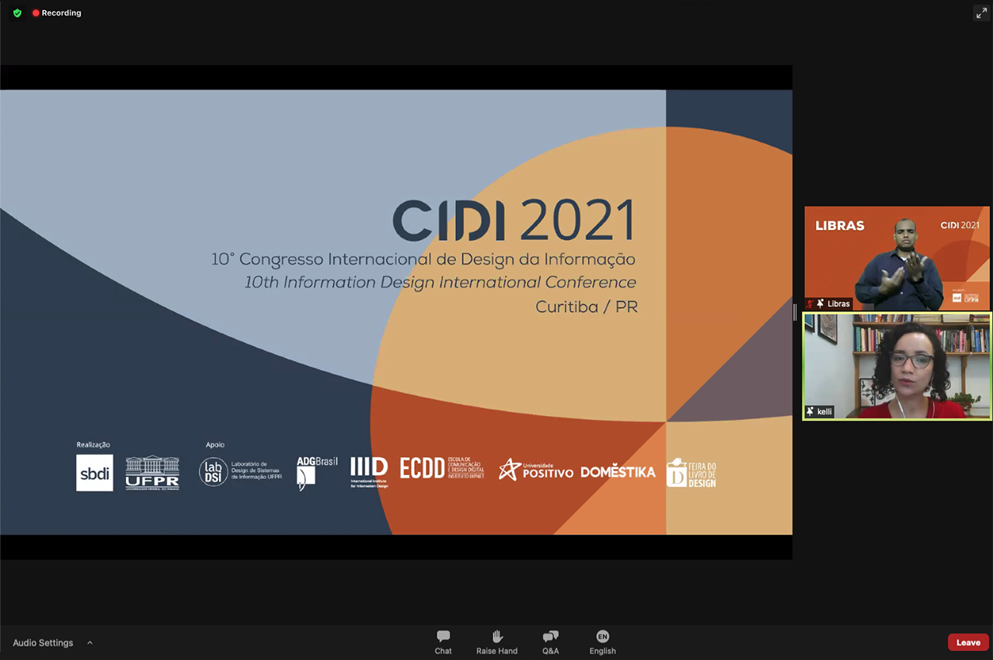
Task: Click the Domestika logo
Action: (x=618, y=471)
